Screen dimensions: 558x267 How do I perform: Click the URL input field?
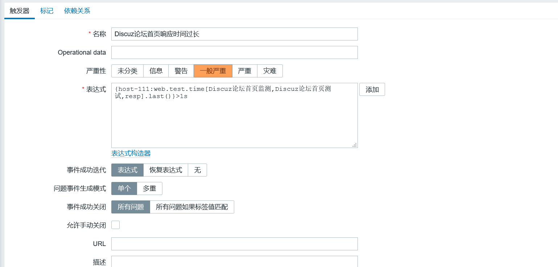234,244
